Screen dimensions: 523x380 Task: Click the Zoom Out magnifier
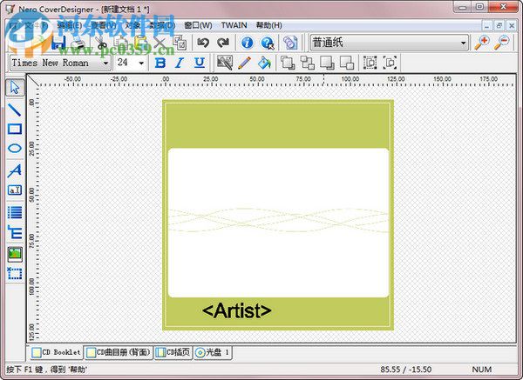point(502,43)
